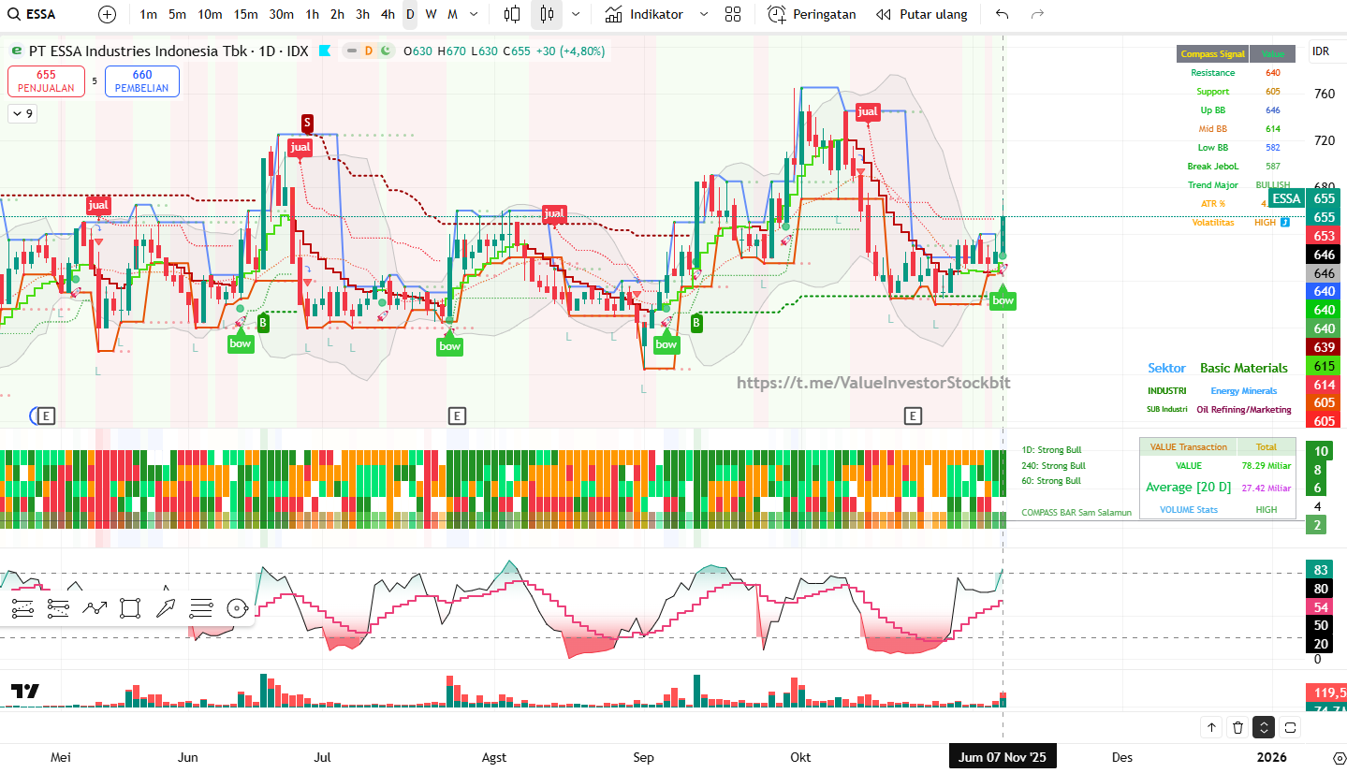Select the weekly W interval
This screenshot has height=773, width=1347.
[431, 14]
